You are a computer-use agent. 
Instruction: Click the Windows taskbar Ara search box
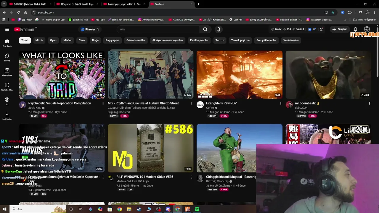[x=38, y=209]
